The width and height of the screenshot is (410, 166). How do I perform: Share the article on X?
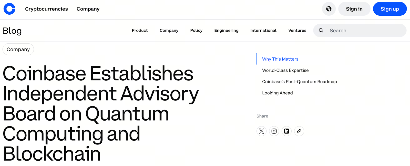pos(261,131)
